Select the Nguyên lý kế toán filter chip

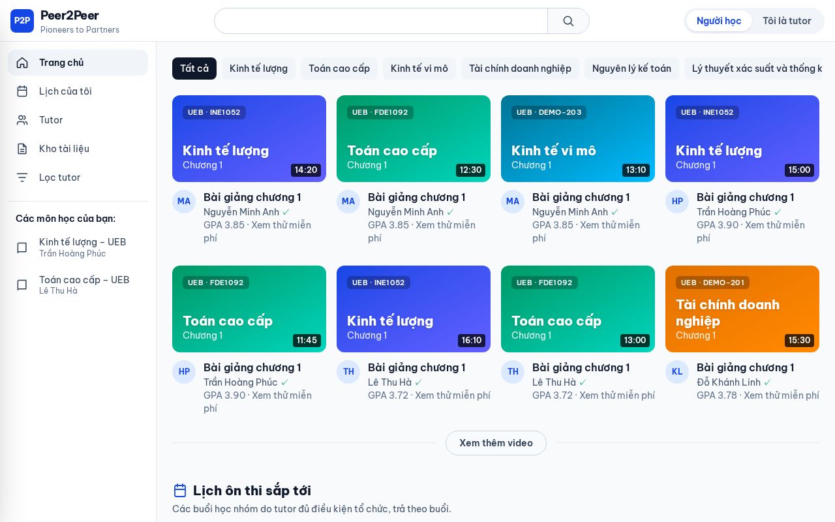pyautogui.click(x=631, y=69)
